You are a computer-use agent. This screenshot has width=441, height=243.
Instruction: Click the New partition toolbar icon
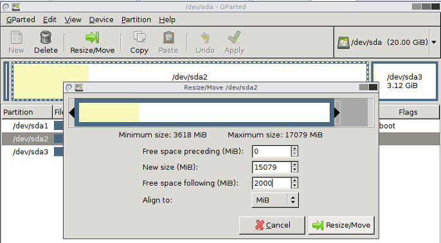point(16,37)
